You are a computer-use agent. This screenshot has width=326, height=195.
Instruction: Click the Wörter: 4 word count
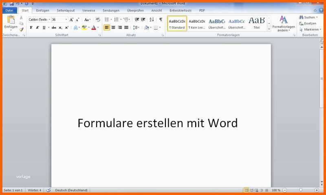(x=35, y=190)
